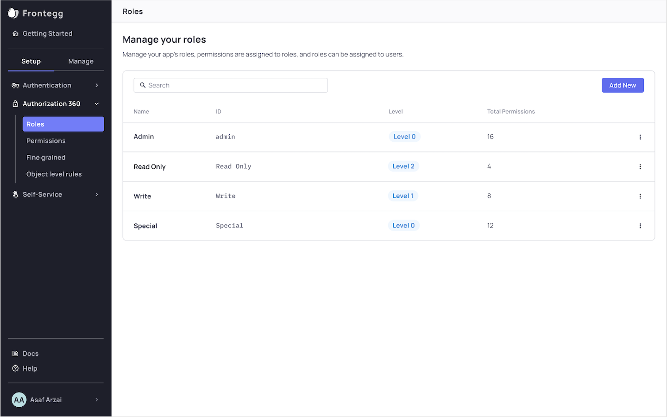Open more options for Special role
The image size is (667, 417).
coord(640,226)
